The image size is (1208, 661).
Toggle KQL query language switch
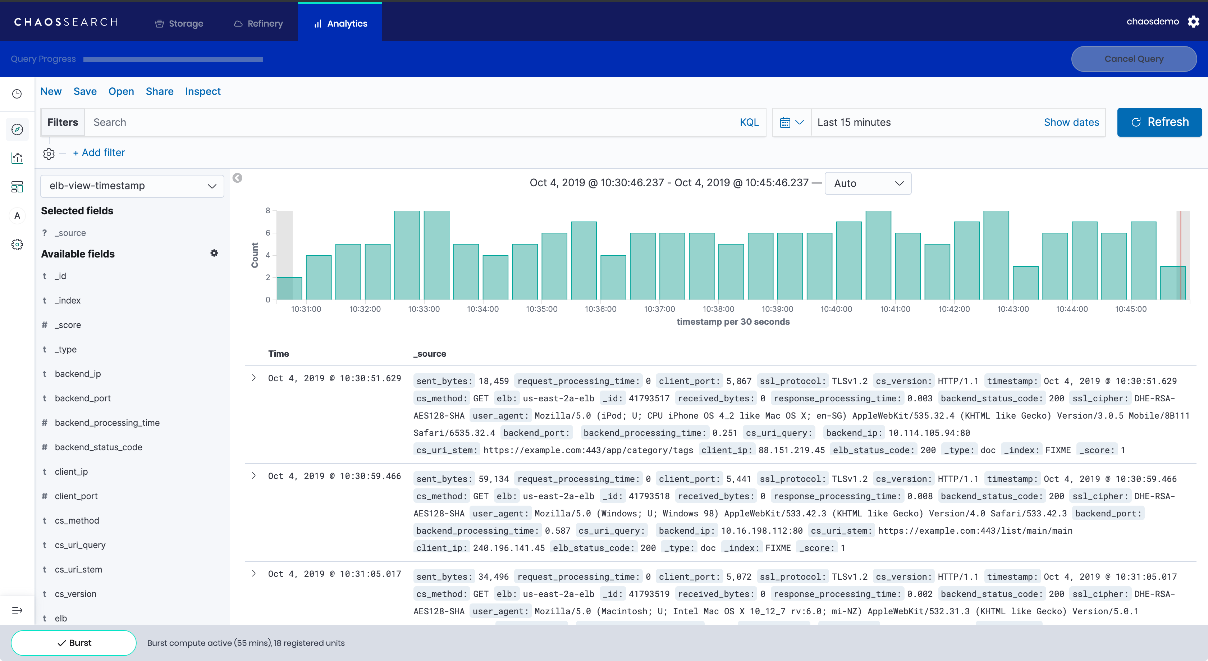click(749, 122)
